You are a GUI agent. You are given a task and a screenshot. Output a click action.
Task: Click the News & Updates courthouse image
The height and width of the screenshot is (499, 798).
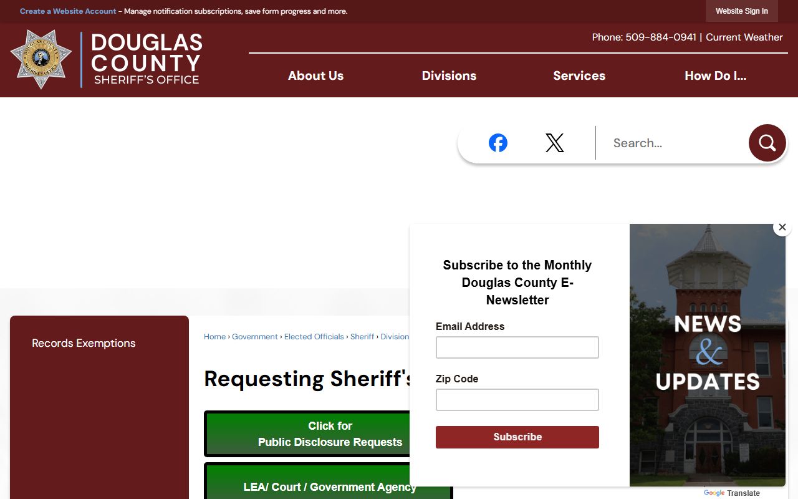(708, 355)
